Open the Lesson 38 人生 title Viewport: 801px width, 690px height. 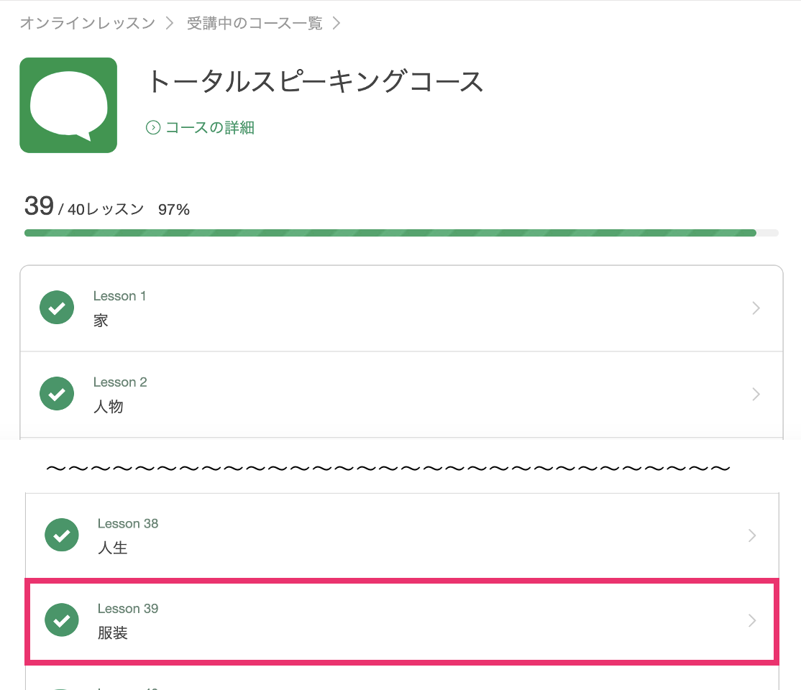pos(113,548)
